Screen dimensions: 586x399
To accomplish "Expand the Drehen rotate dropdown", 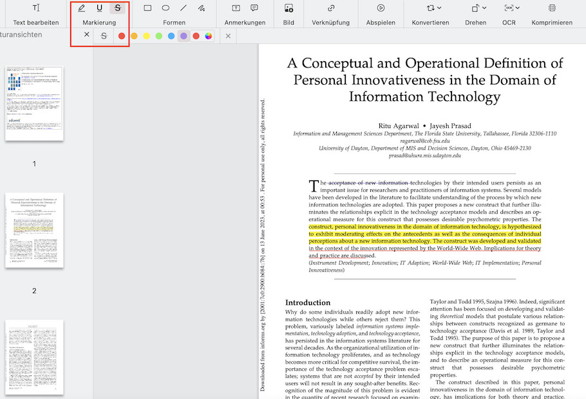I will (x=478, y=8).
